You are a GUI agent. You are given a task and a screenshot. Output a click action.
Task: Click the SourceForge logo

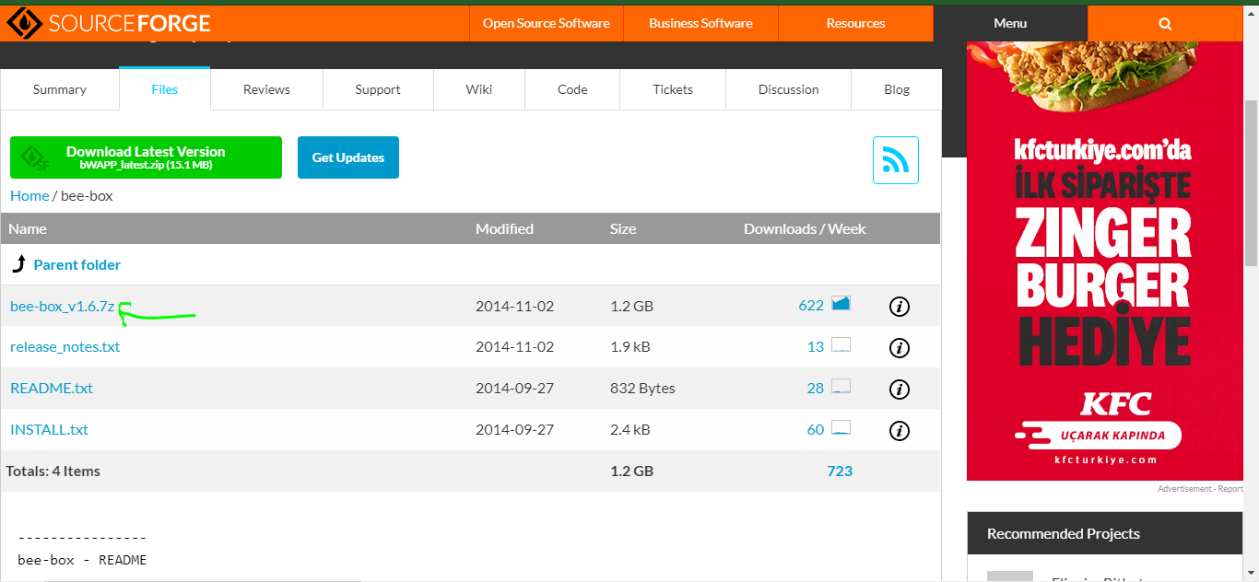pos(107,23)
